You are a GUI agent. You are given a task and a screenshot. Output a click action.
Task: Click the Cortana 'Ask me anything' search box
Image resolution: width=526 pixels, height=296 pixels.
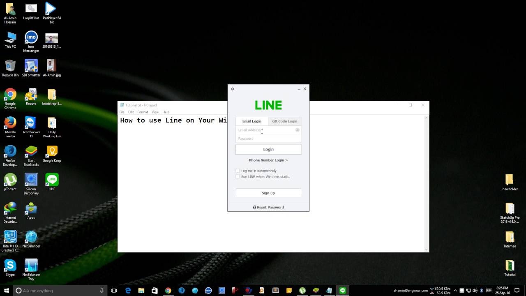tap(60, 291)
